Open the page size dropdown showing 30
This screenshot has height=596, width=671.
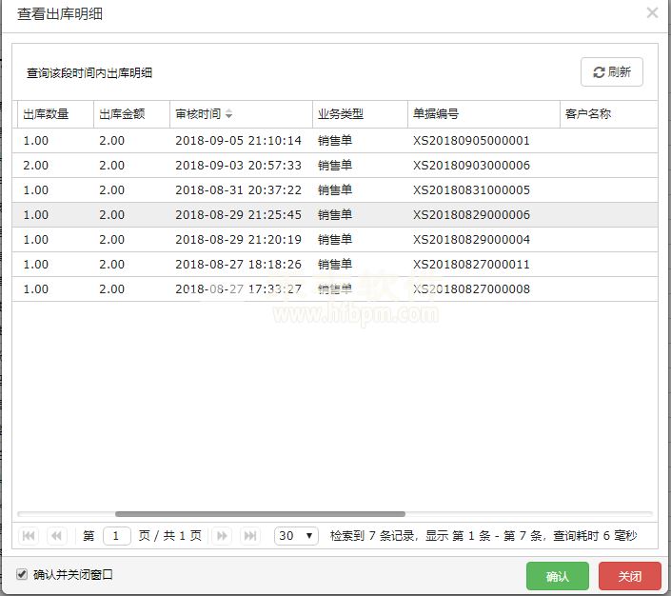296,536
